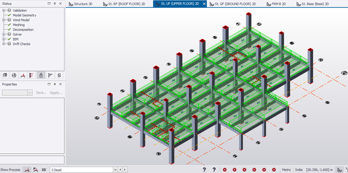This screenshot has width=348, height=173.
Task: Expand the Validation tree node
Action: (x=4, y=10)
